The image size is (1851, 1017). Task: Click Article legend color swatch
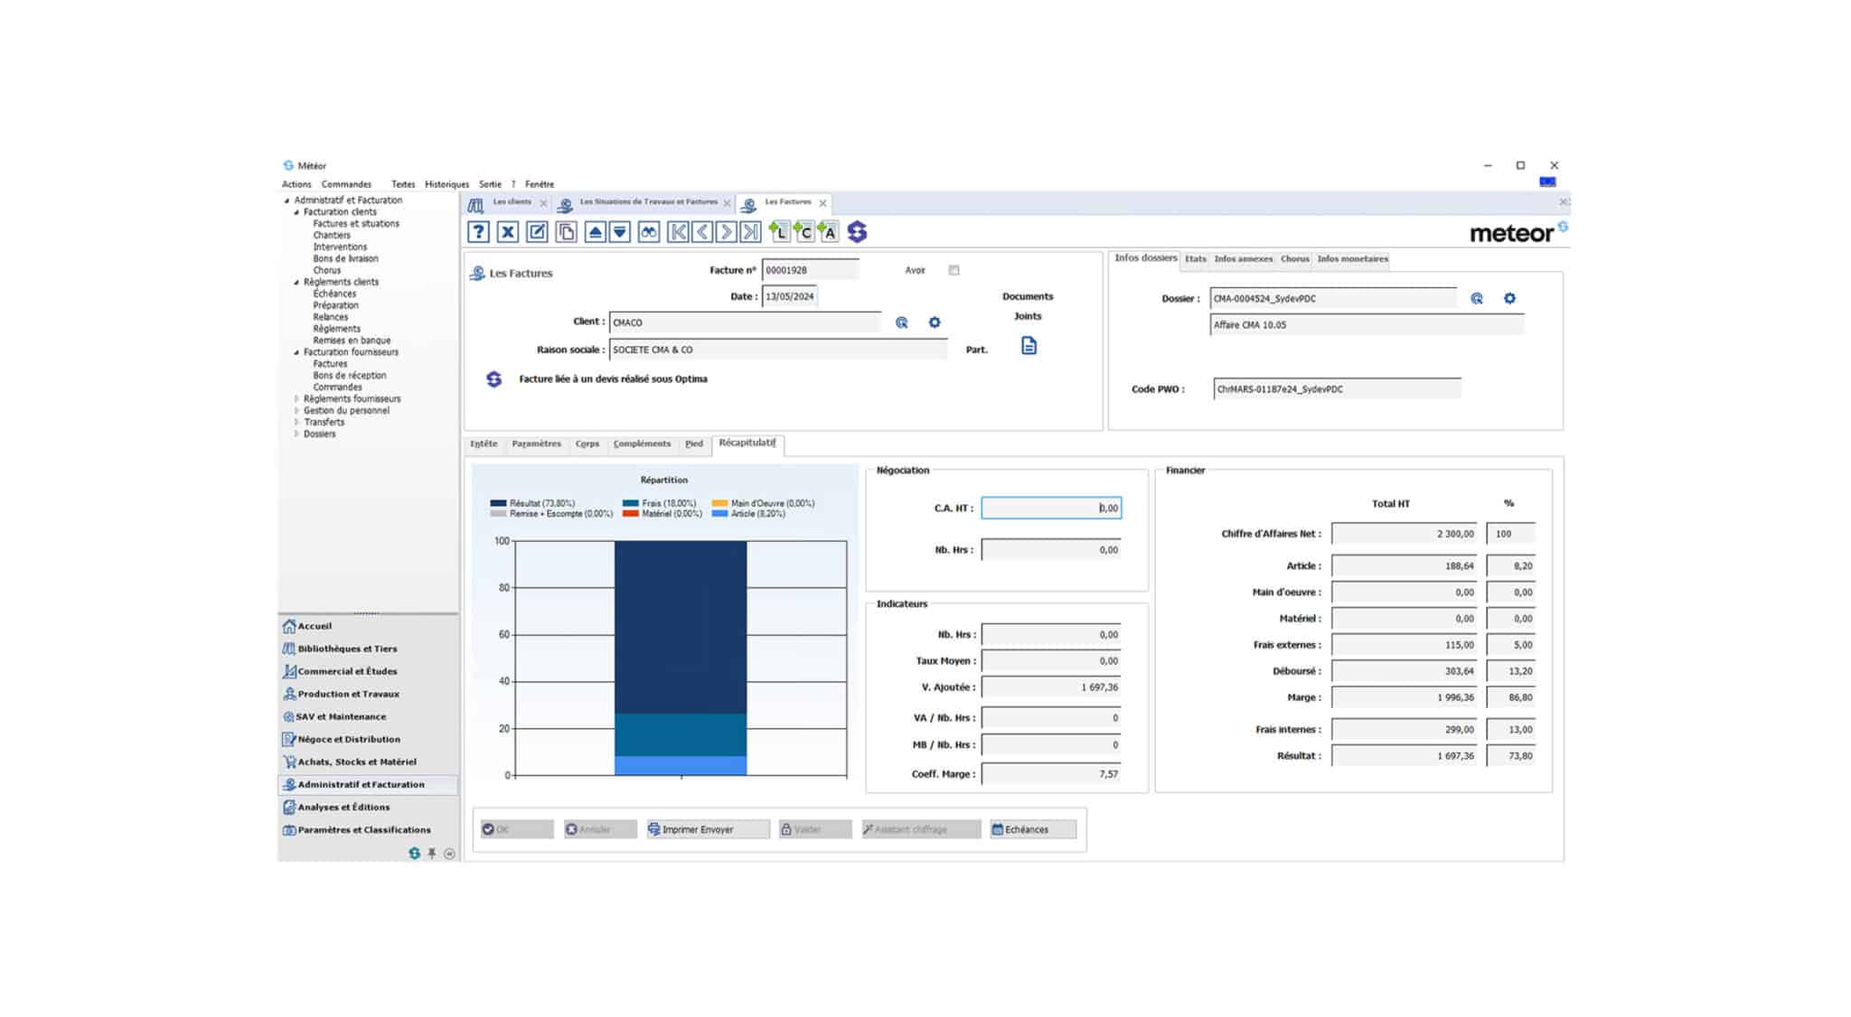click(719, 514)
